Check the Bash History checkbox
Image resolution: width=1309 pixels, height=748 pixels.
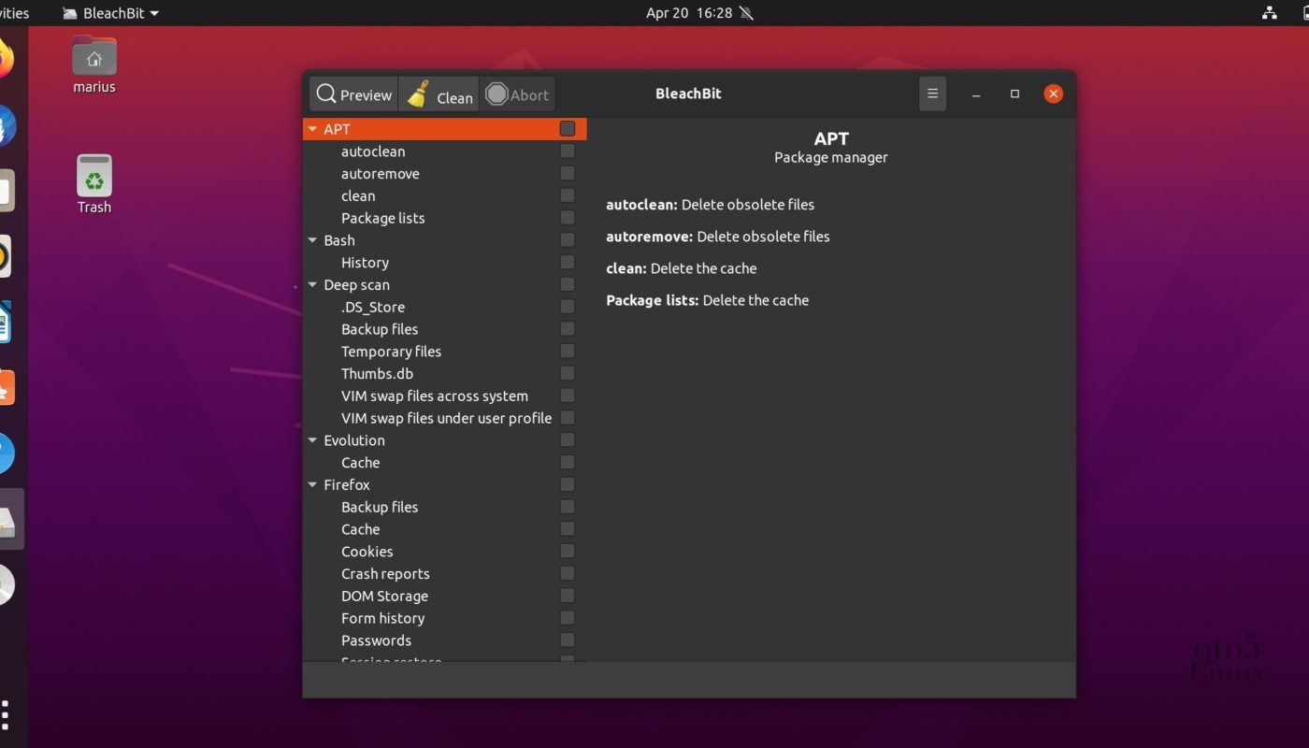point(568,263)
